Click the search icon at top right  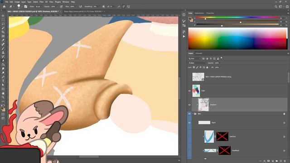click(x=276, y=6)
